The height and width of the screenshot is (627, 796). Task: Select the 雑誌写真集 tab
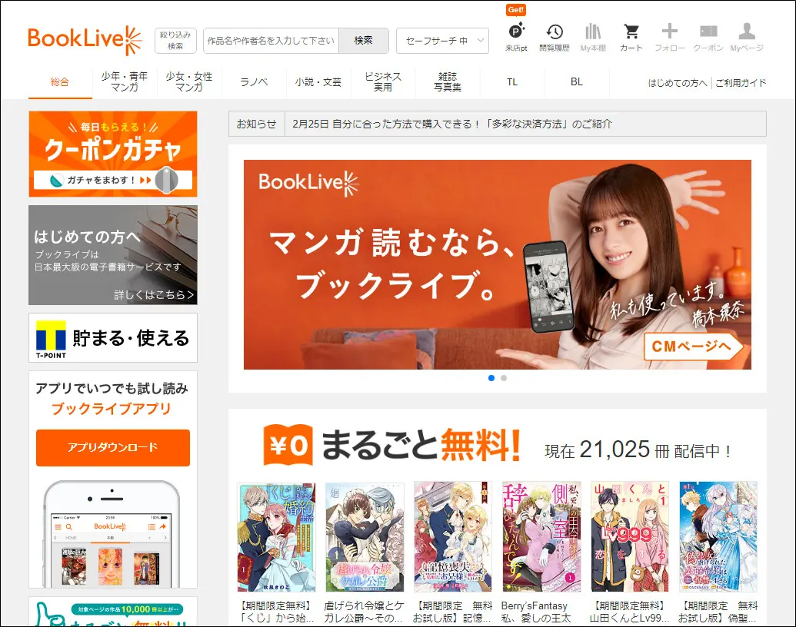[448, 81]
